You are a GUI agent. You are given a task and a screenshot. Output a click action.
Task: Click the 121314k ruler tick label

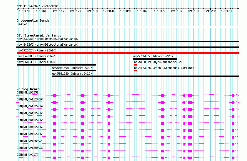click(109, 11)
